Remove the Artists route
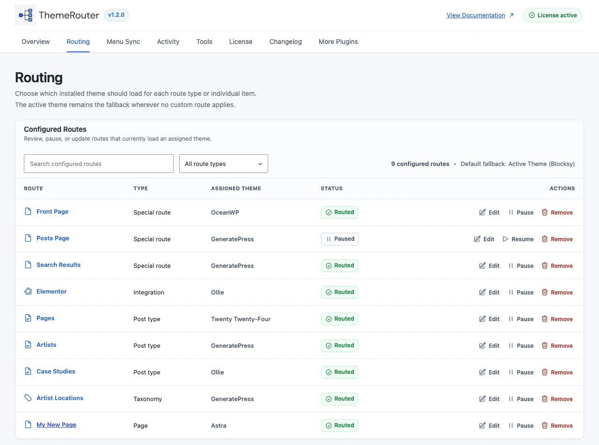Image resolution: width=599 pixels, height=445 pixels. (x=557, y=346)
